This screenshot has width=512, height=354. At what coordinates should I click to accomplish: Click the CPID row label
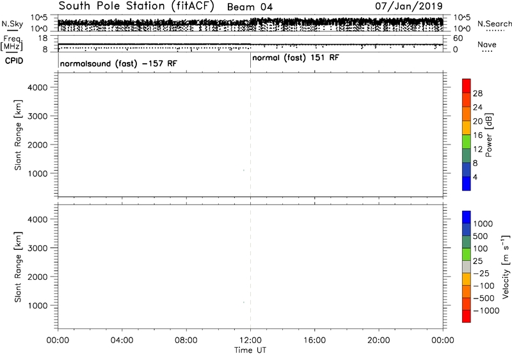pos(14,61)
